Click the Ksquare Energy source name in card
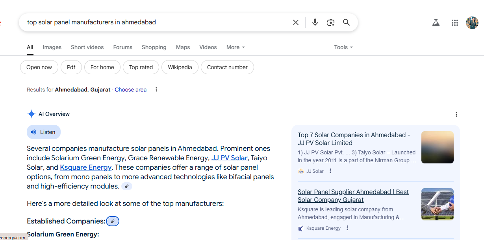This screenshot has height=240, width=484. (x=323, y=228)
